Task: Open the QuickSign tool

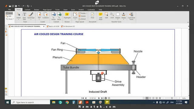Action: [31, 16]
